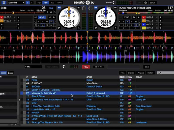Switch library to the simple list view icon
Image resolution: width=174 pixels, height=130 pixels.
4,73
